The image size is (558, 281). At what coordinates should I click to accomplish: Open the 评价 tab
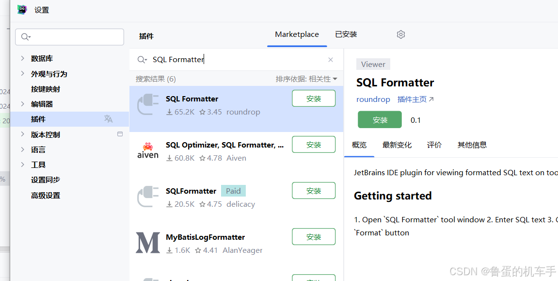pyautogui.click(x=434, y=145)
